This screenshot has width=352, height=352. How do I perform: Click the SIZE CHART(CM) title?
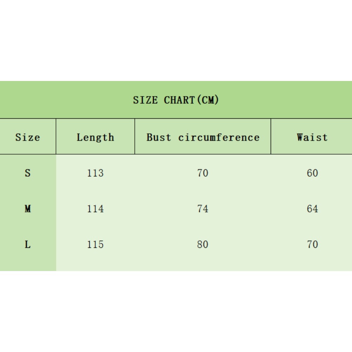click(176, 100)
